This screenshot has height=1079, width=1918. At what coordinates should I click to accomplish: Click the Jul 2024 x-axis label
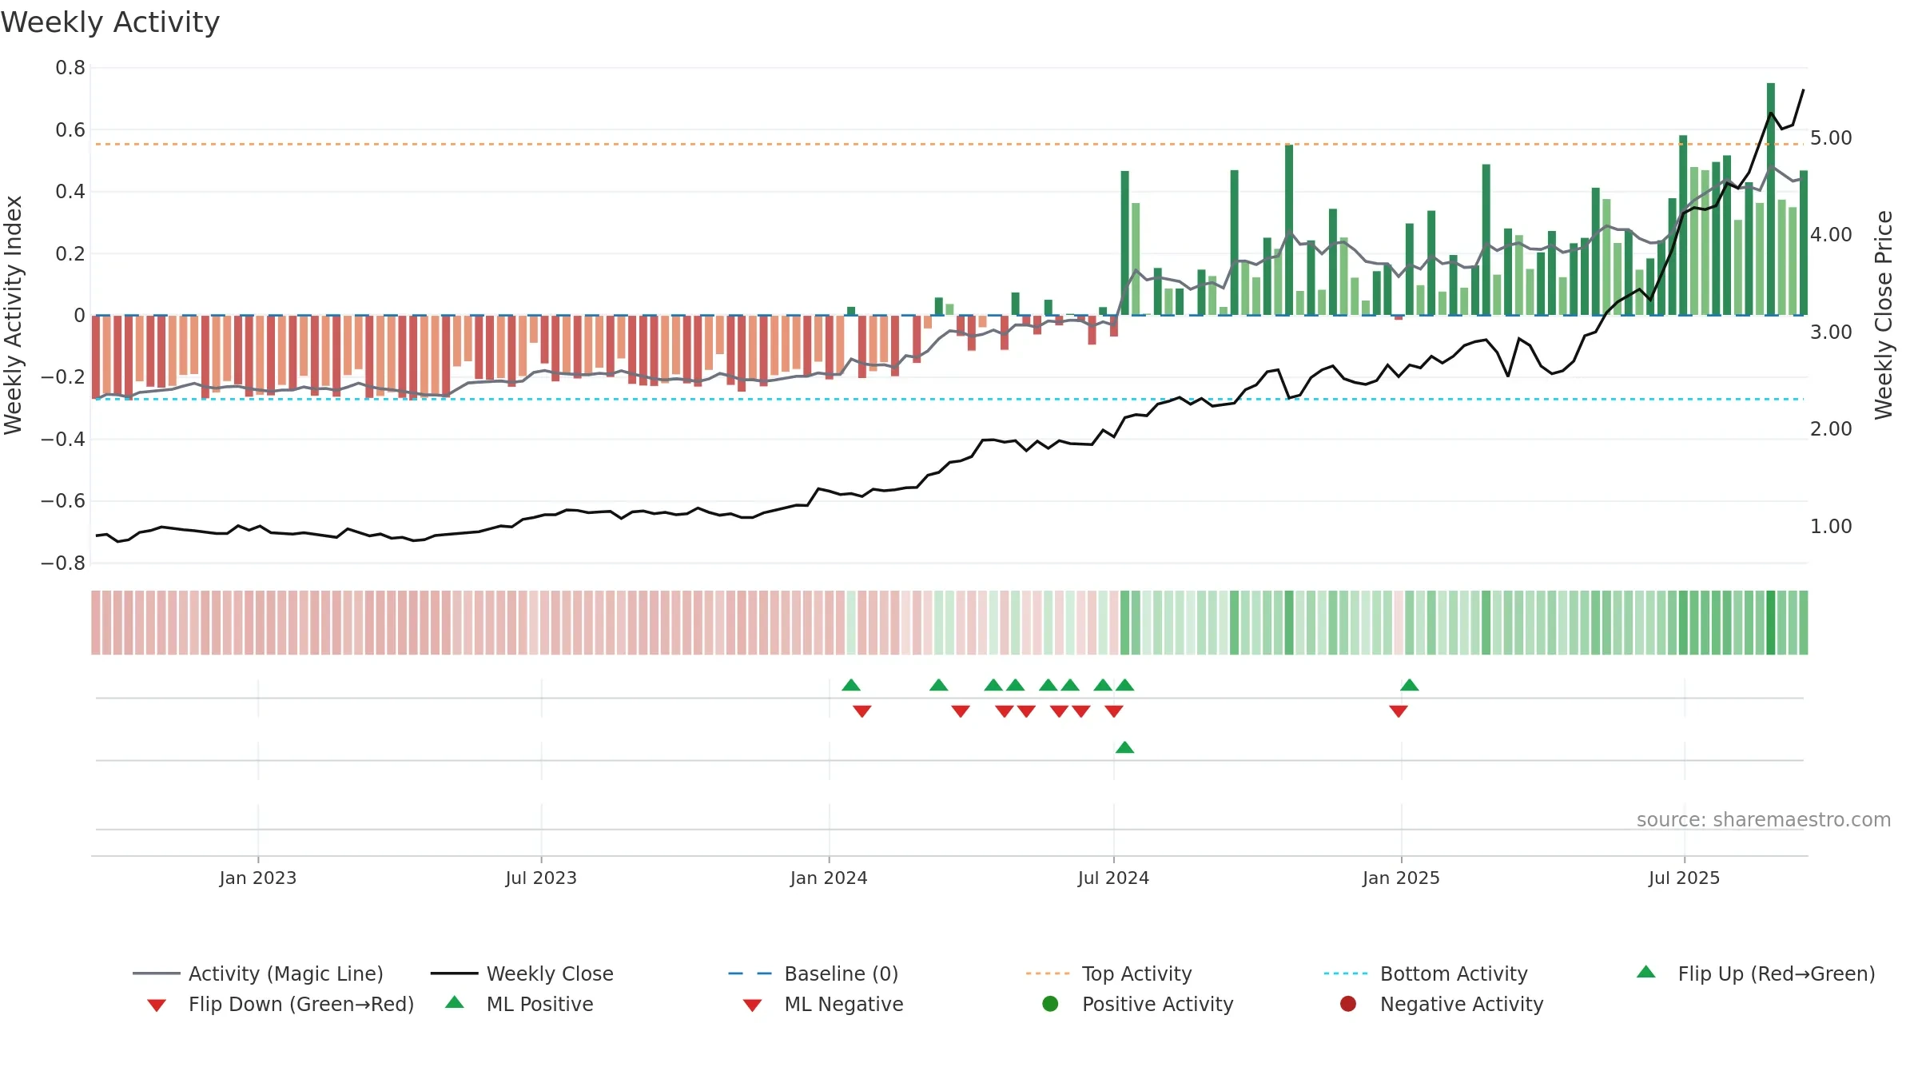pos(1113,878)
